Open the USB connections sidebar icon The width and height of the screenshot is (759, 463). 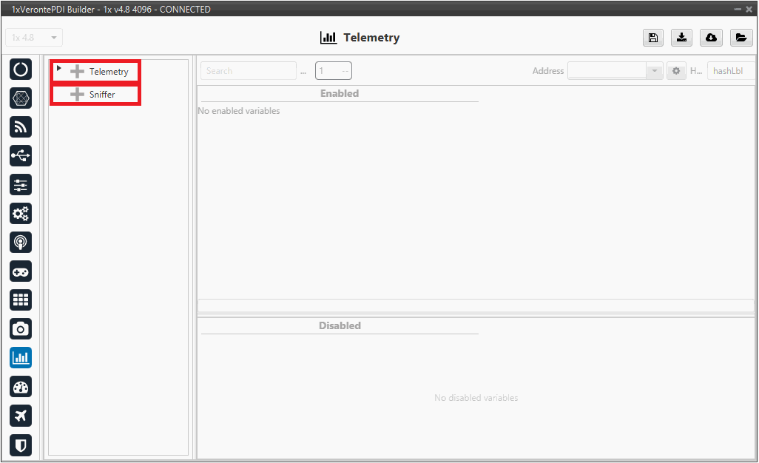pos(21,156)
